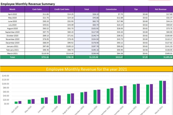Click grand total $1,535.94
Image resolution: width=173 pixels, height=115 pixels.
pos(94,57)
